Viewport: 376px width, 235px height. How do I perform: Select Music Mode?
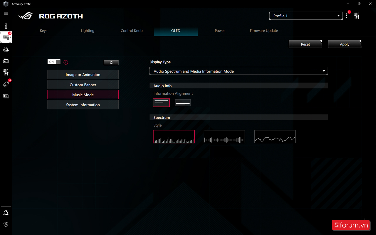click(x=83, y=95)
